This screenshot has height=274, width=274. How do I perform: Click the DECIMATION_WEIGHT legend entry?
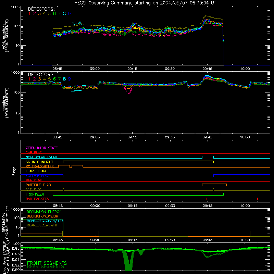pos(43,216)
